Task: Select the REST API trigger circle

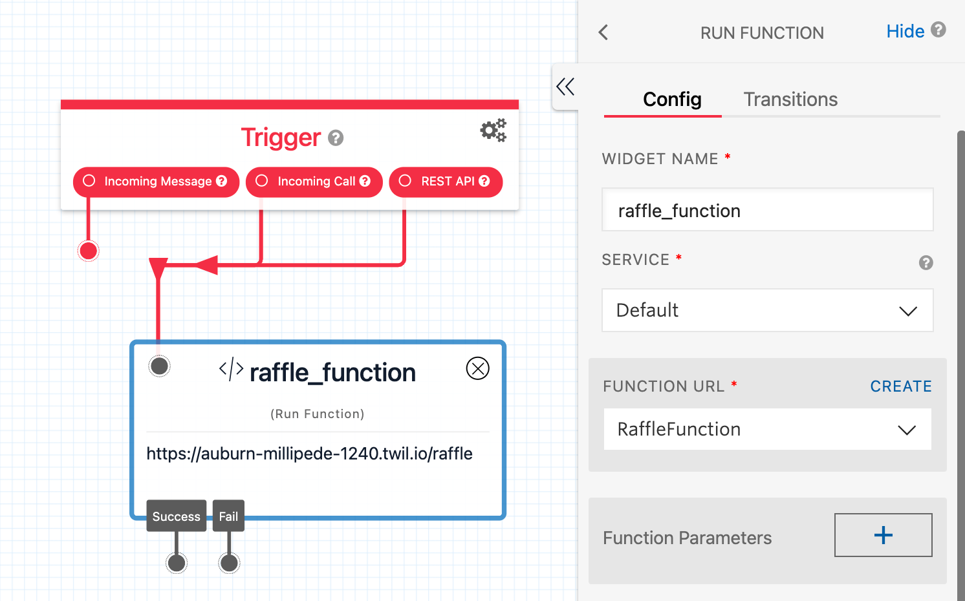Action: pyautogui.click(x=405, y=181)
